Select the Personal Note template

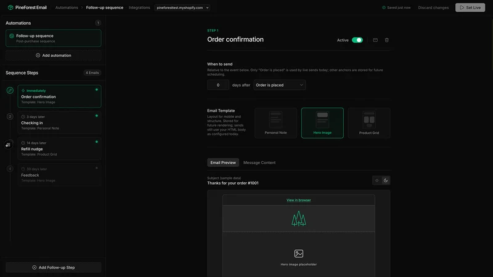tap(275, 123)
